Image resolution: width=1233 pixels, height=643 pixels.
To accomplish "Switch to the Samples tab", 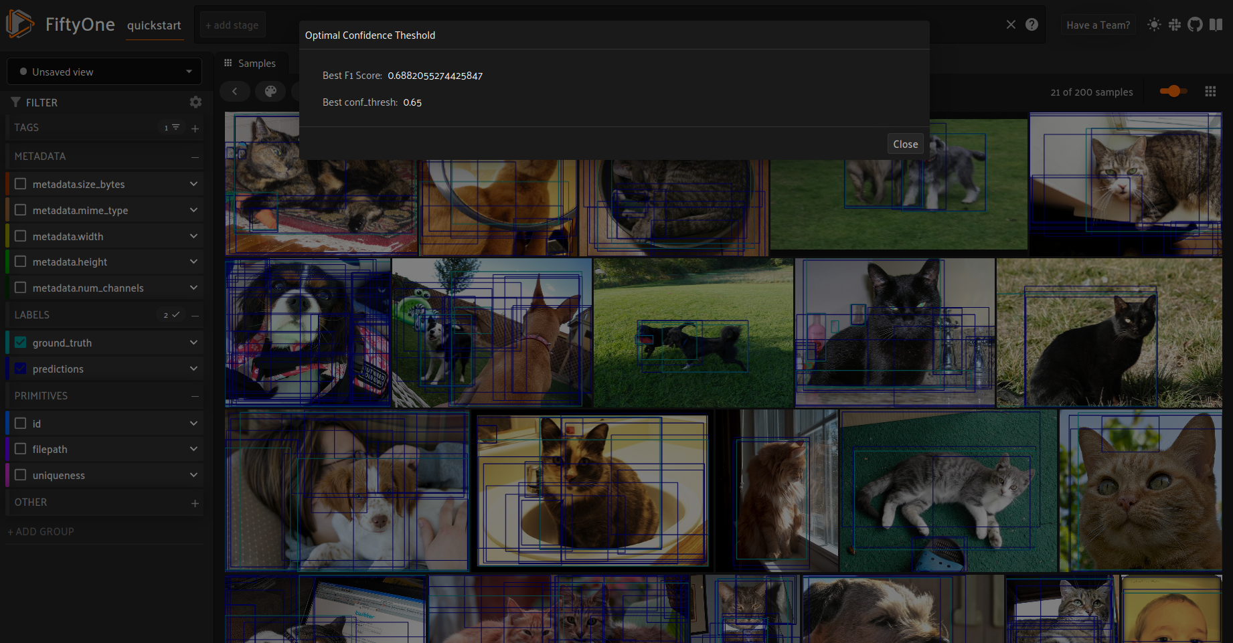I will [x=250, y=63].
